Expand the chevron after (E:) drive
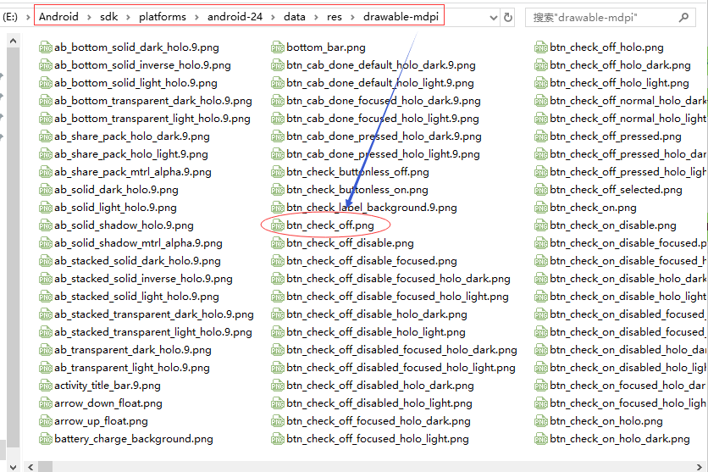This screenshot has height=472, width=708. [28, 17]
